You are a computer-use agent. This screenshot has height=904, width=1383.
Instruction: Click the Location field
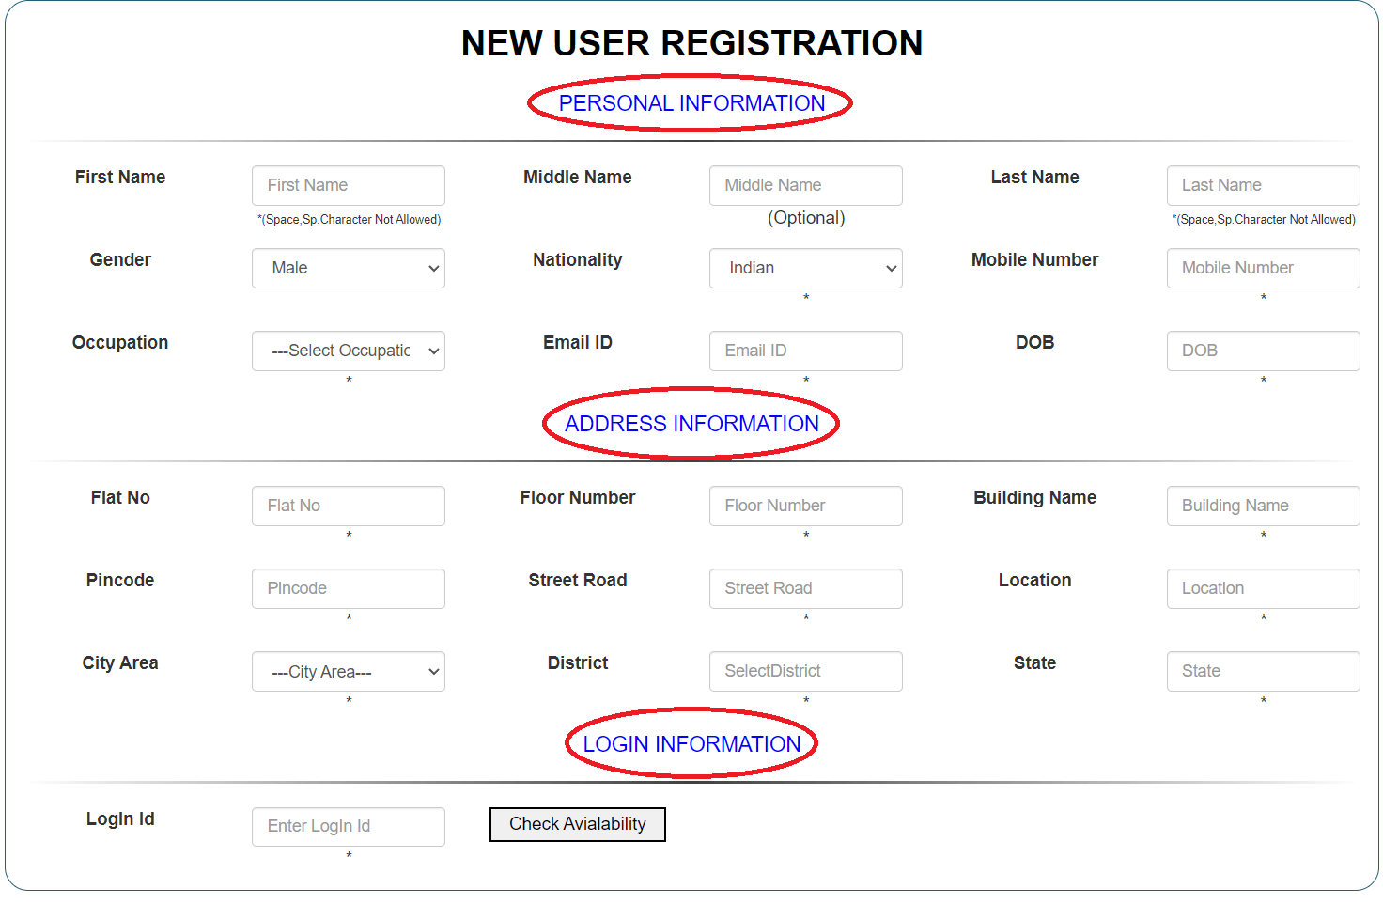pyautogui.click(x=1263, y=588)
